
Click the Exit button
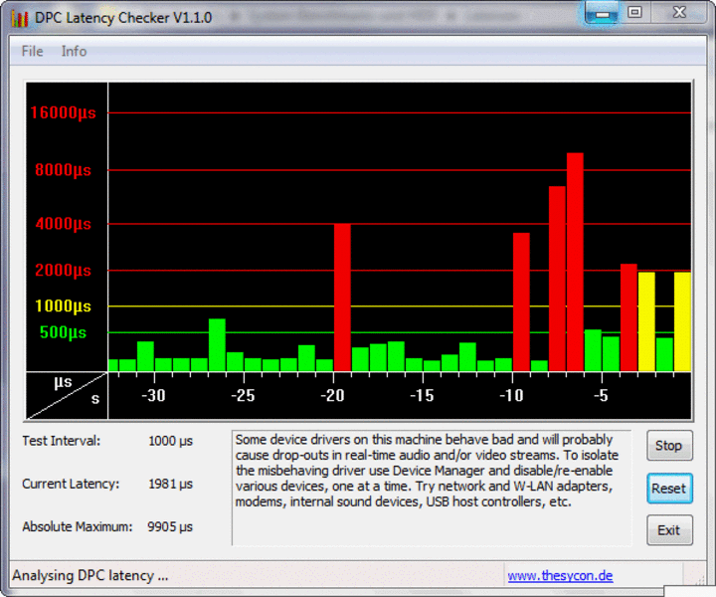pos(669,530)
